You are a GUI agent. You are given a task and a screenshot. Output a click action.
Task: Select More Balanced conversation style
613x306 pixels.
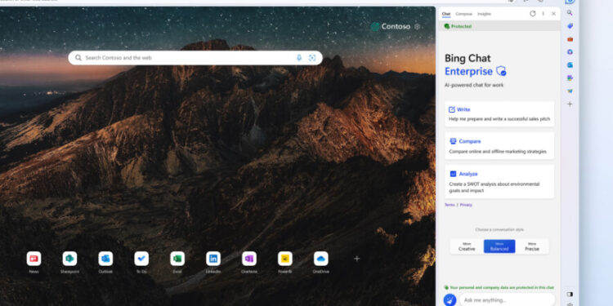tap(499, 246)
